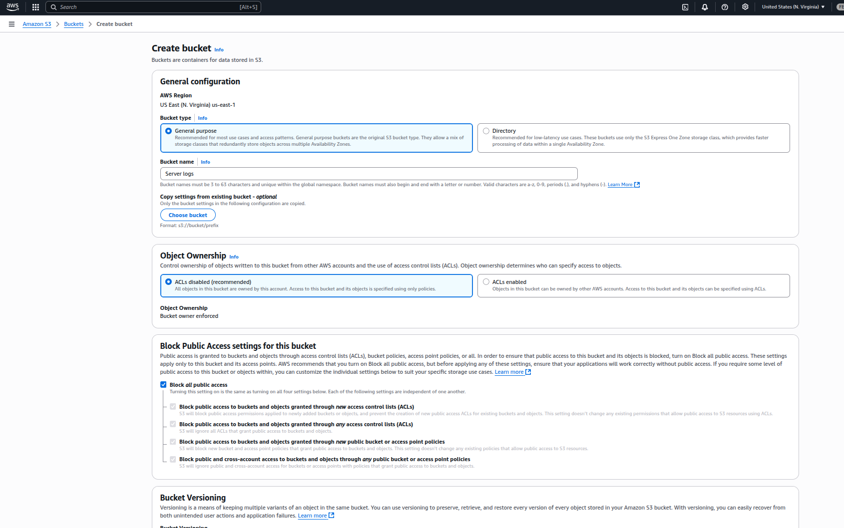
Task: Go to Amazon S3 breadcrumb
Action: (37, 24)
